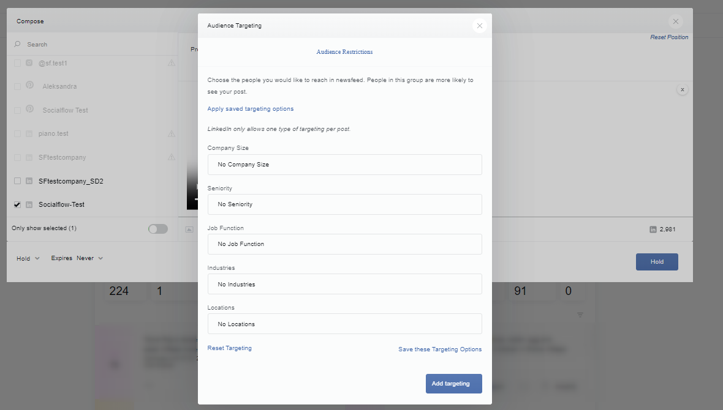723x410 pixels.
Task: Close the Compose window
Action: (675, 21)
